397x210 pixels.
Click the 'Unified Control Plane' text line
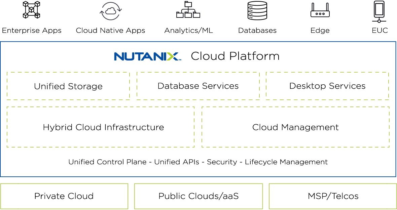[x=198, y=162]
